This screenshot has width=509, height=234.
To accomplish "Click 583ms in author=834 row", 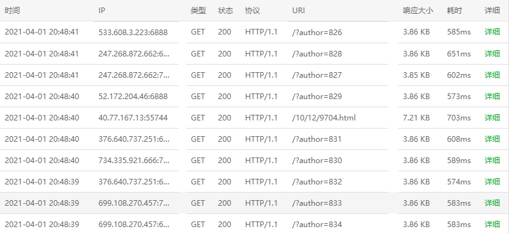I will 459,225.
